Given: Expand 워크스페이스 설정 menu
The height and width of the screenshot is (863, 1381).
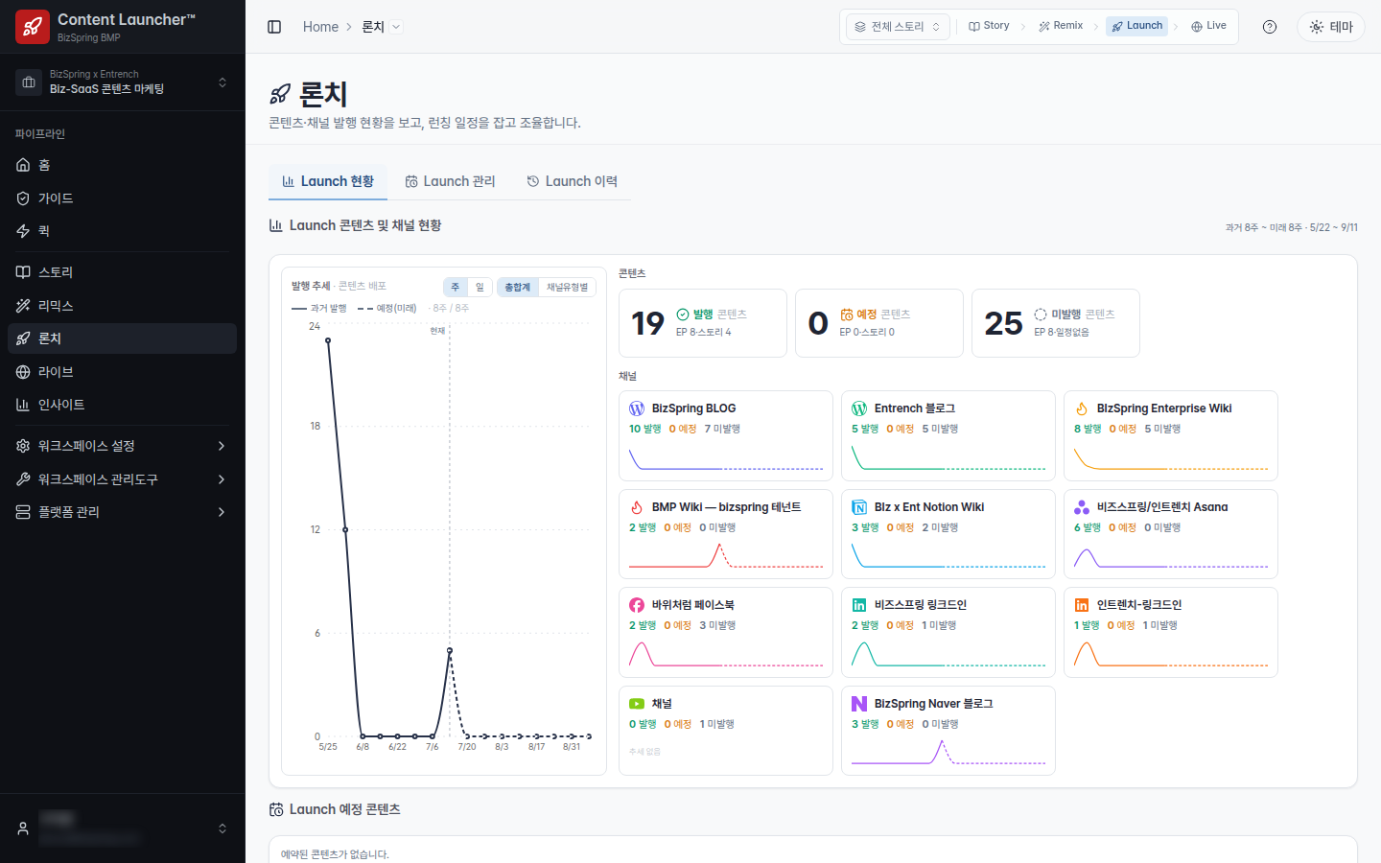Looking at the screenshot, I should click(x=123, y=446).
